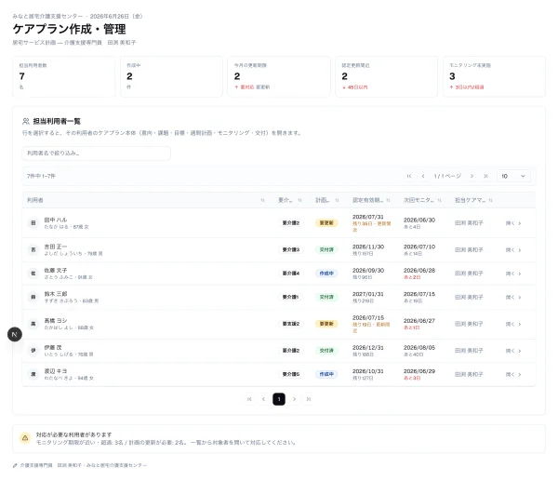Sort by the 認定有効期限 column icon
The width and height of the screenshot is (558, 481).
388,200
